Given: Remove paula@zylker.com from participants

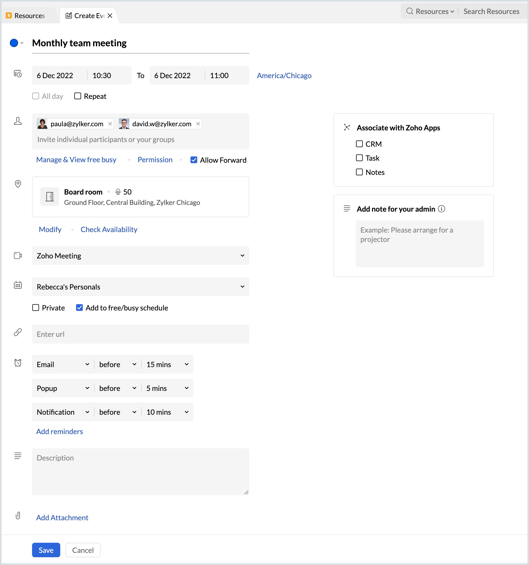Looking at the screenshot, I should pyautogui.click(x=110, y=124).
